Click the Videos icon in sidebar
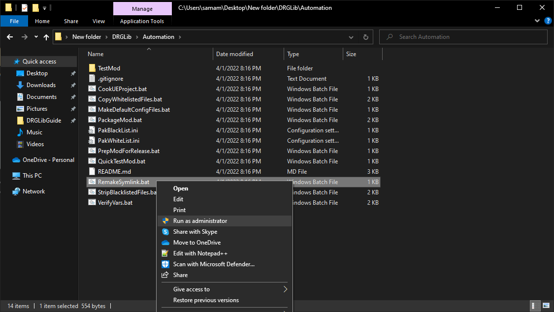 point(20,144)
